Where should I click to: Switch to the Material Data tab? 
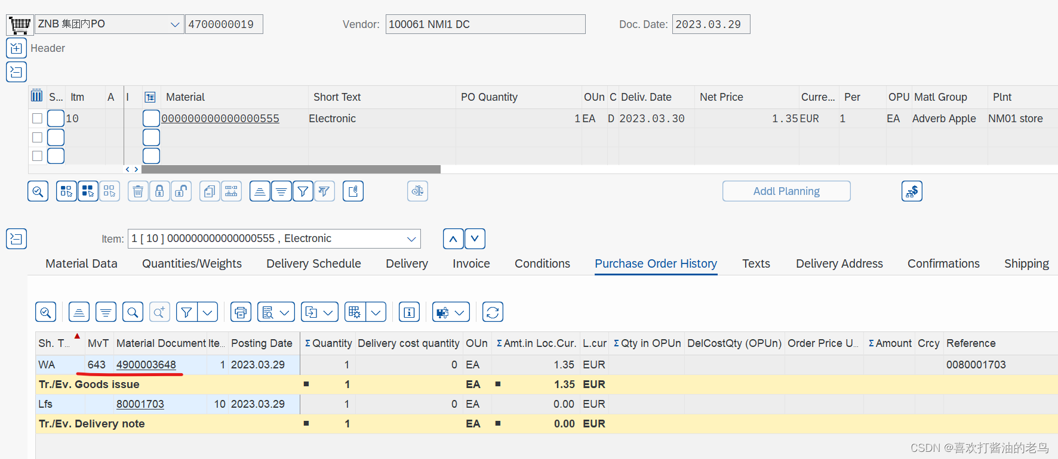coord(81,263)
